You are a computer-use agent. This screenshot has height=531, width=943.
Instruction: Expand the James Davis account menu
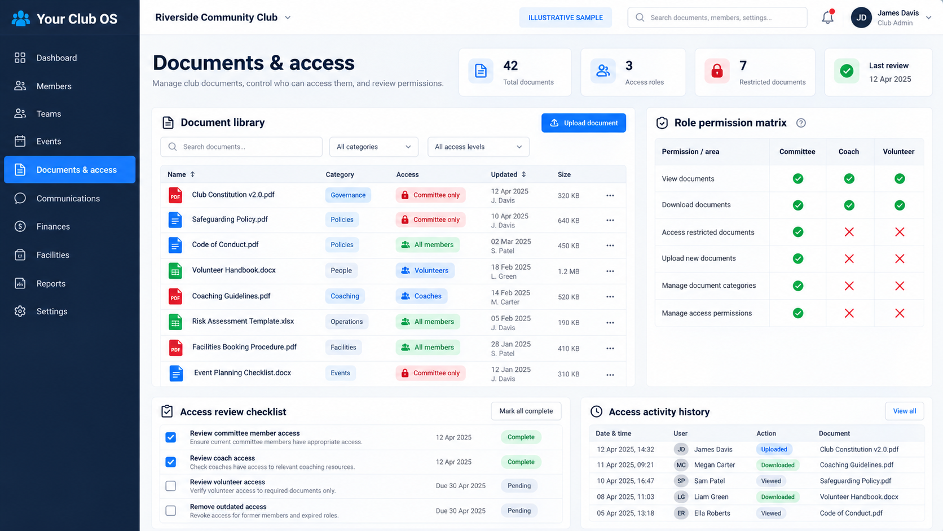point(928,17)
